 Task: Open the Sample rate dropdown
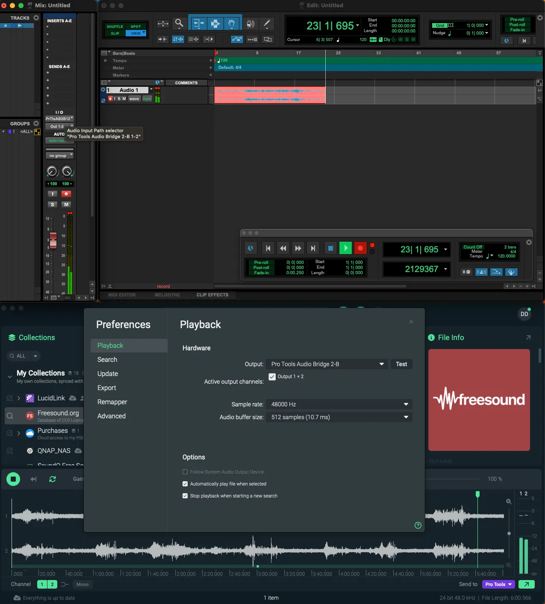point(339,404)
